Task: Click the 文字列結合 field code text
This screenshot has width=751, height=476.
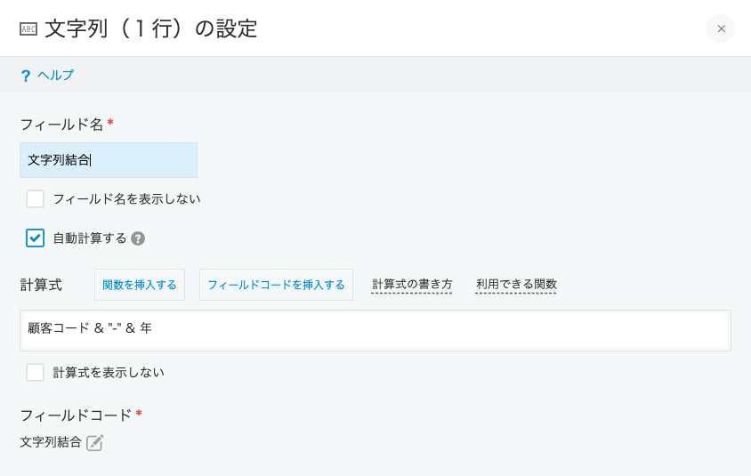Action: coord(51,442)
